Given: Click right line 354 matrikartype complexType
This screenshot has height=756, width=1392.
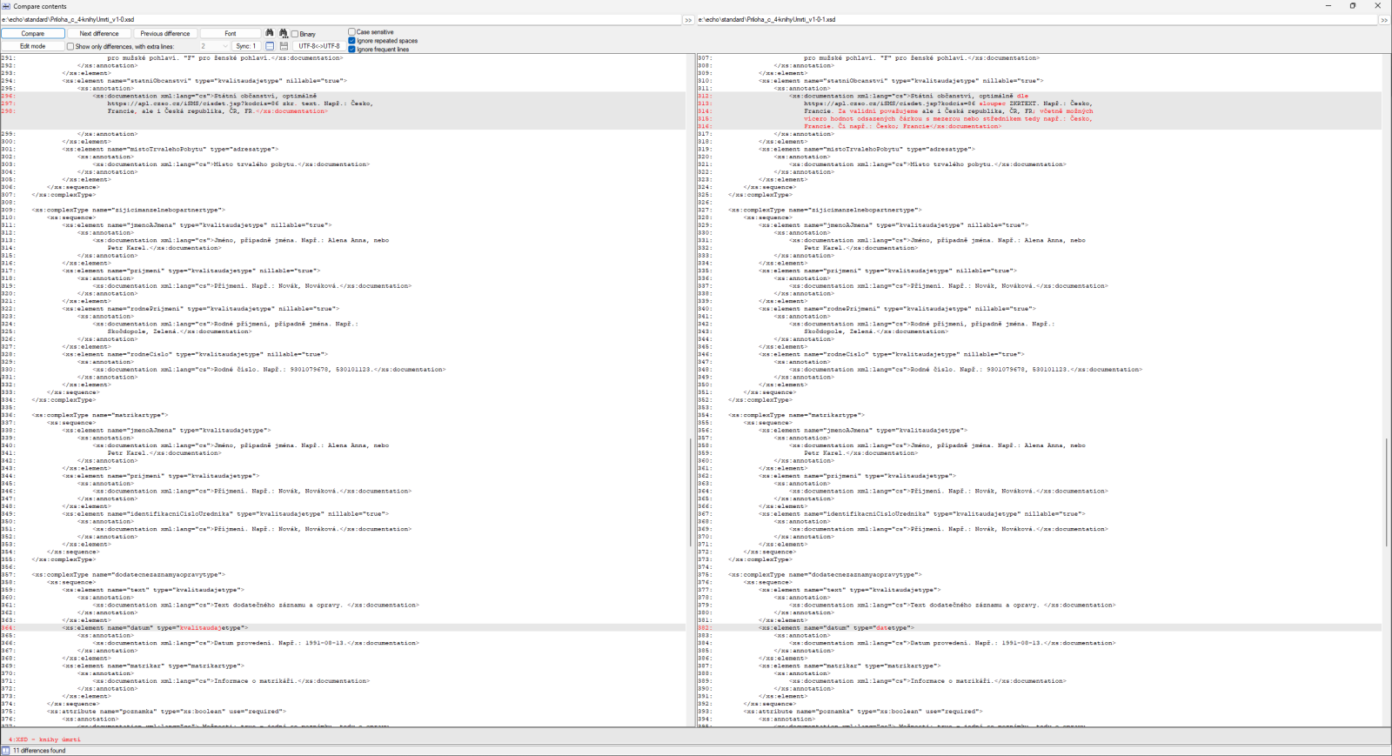Looking at the screenshot, I should point(797,415).
